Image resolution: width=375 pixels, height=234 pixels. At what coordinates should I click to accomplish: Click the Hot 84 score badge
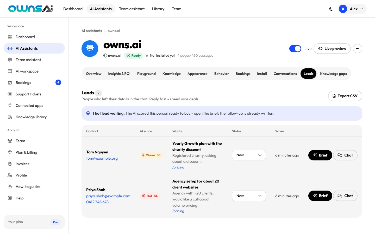(x=150, y=196)
